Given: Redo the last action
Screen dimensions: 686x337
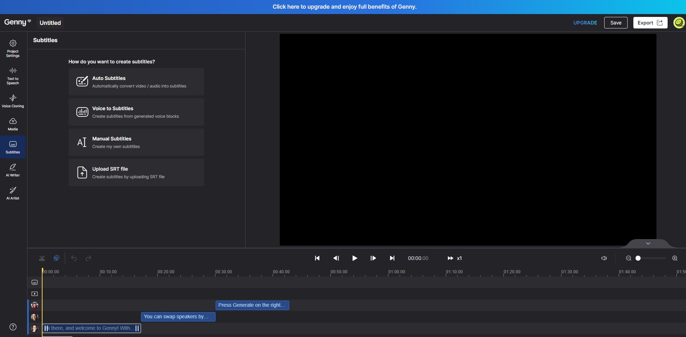Looking at the screenshot, I should tap(88, 258).
